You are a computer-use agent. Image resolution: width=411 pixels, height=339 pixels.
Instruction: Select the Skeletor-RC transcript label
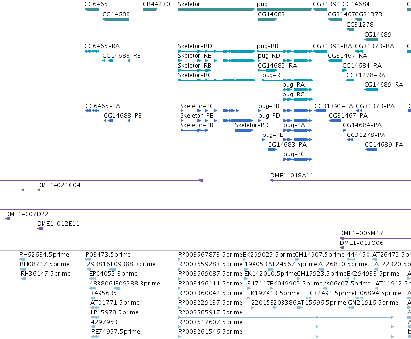pyautogui.click(x=195, y=75)
